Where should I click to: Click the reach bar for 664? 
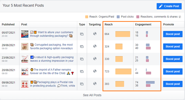[x=123, y=34]
